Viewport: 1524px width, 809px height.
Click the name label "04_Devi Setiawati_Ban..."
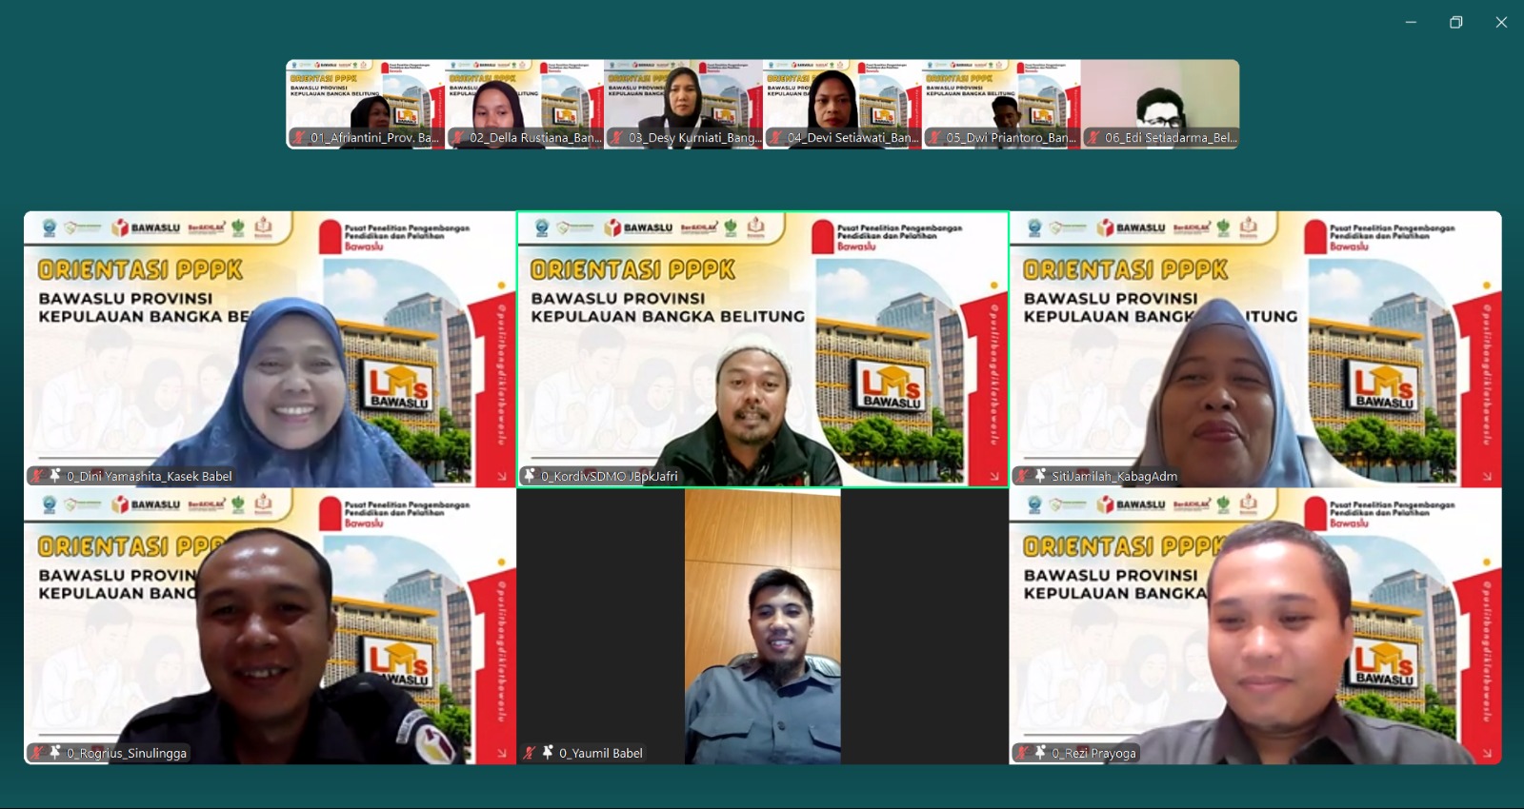pyautogui.click(x=853, y=138)
